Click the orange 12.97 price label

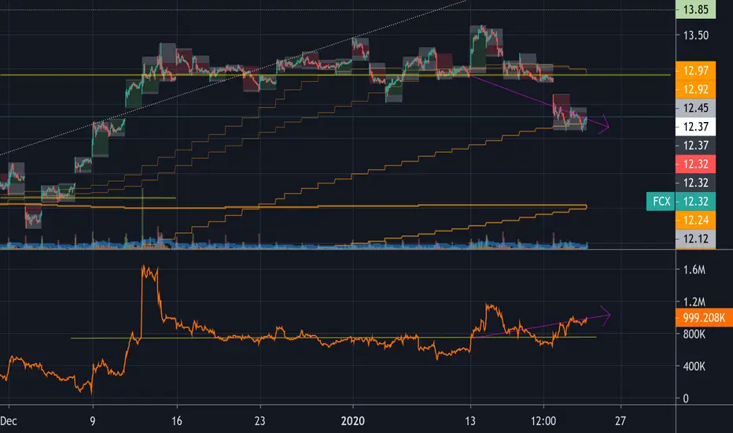pos(695,71)
